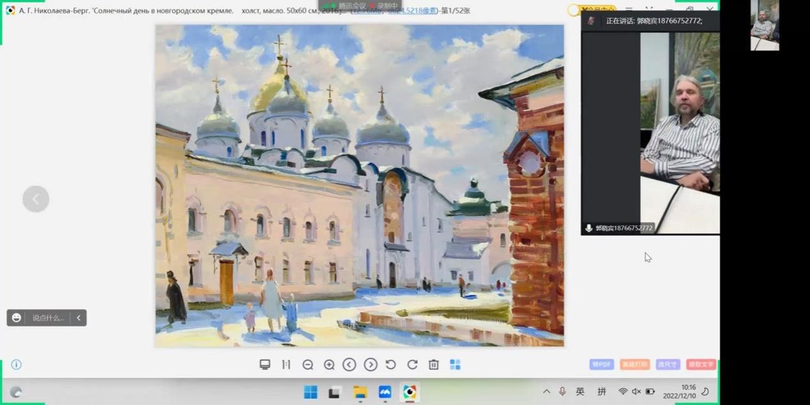Click the weather widget at taskbar left
810x405 pixels.
(x=16, y=392)
